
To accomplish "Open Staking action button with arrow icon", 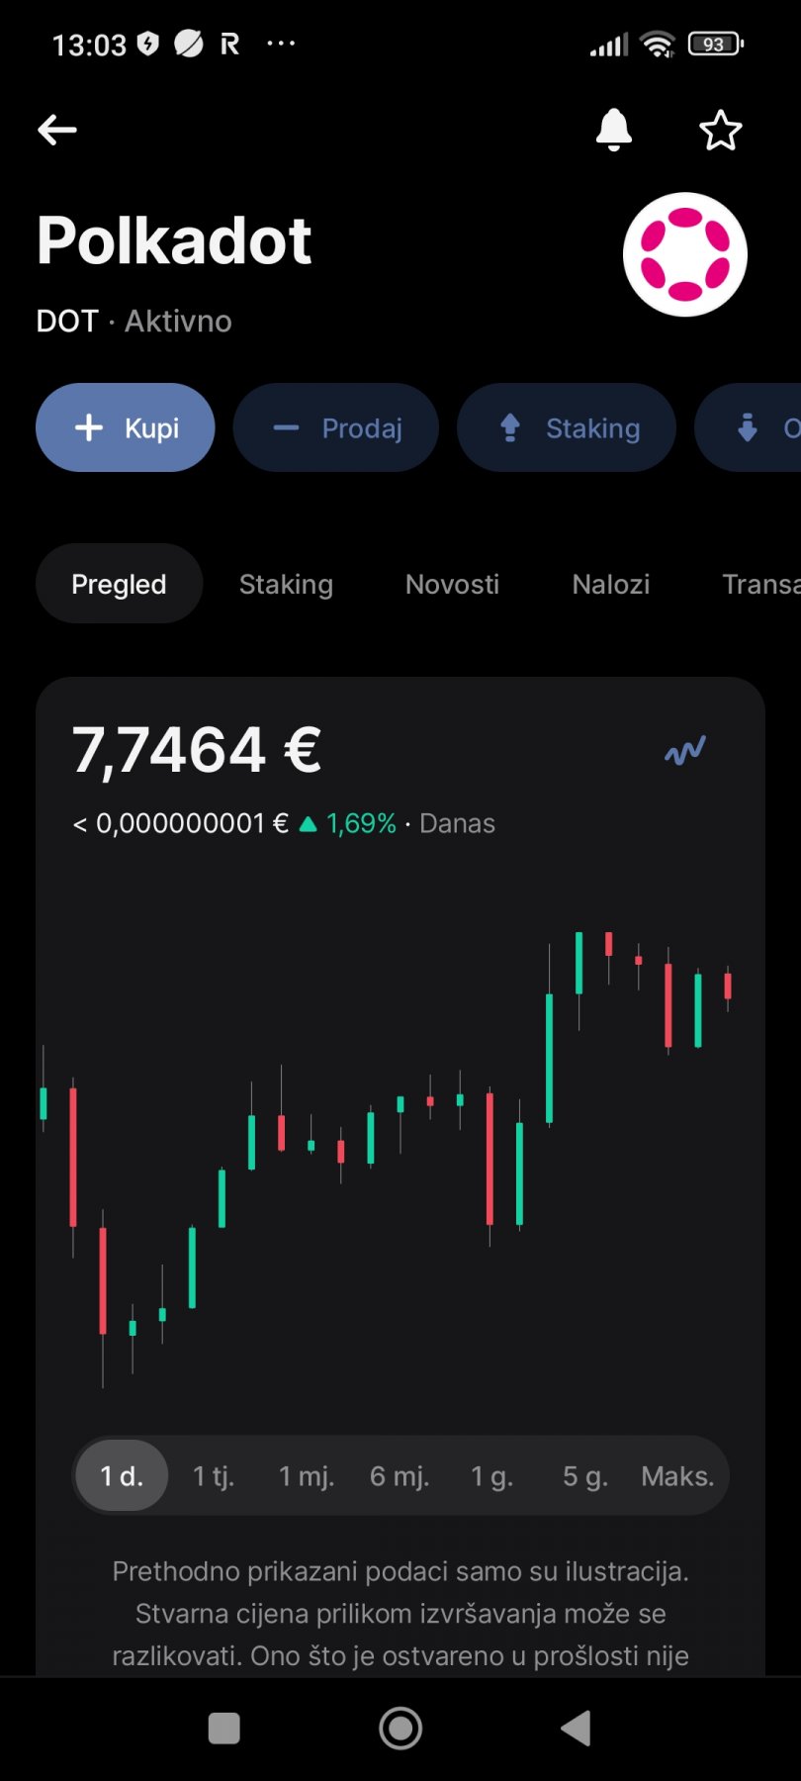I will (x=567, y=427).
